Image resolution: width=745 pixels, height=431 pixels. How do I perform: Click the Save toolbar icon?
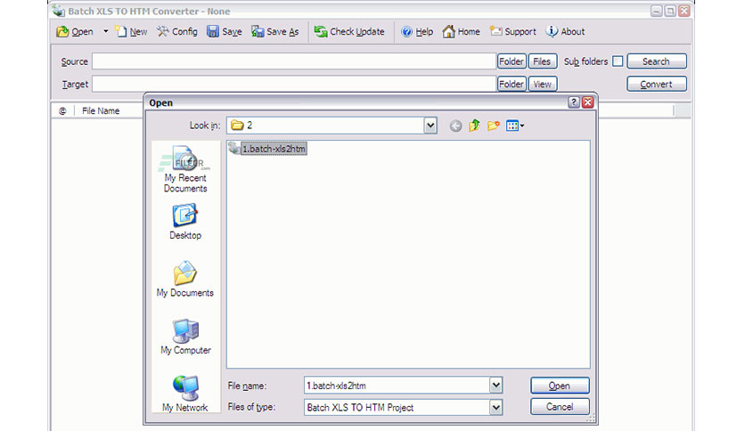coord(225,32)
